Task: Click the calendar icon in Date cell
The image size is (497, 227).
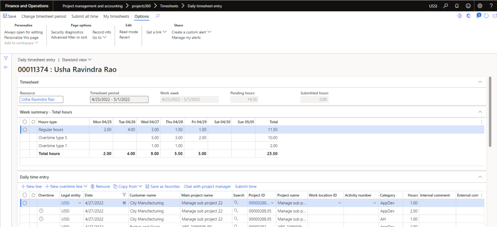Action: coord(124,203)
